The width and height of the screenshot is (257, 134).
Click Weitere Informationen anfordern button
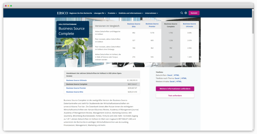click(x=175, y=89)
